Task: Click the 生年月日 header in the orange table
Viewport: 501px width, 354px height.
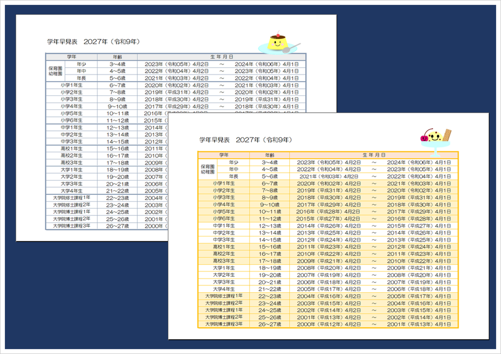Action: point(374,155)
